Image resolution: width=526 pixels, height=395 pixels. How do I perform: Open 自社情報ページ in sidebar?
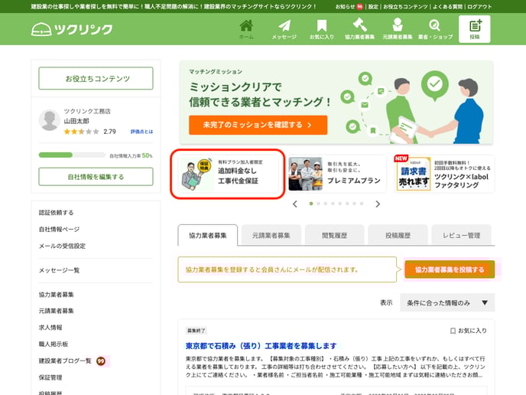(x=59, y=230)
